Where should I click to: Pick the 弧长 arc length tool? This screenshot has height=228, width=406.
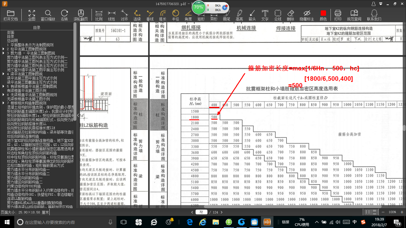[x=163, y=15]
